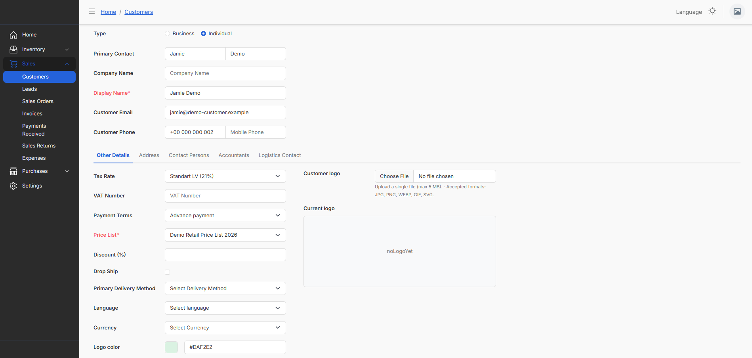Follow the Customers breadcrumb link
The width and height of the screenshot is (752, 358).
139,12
